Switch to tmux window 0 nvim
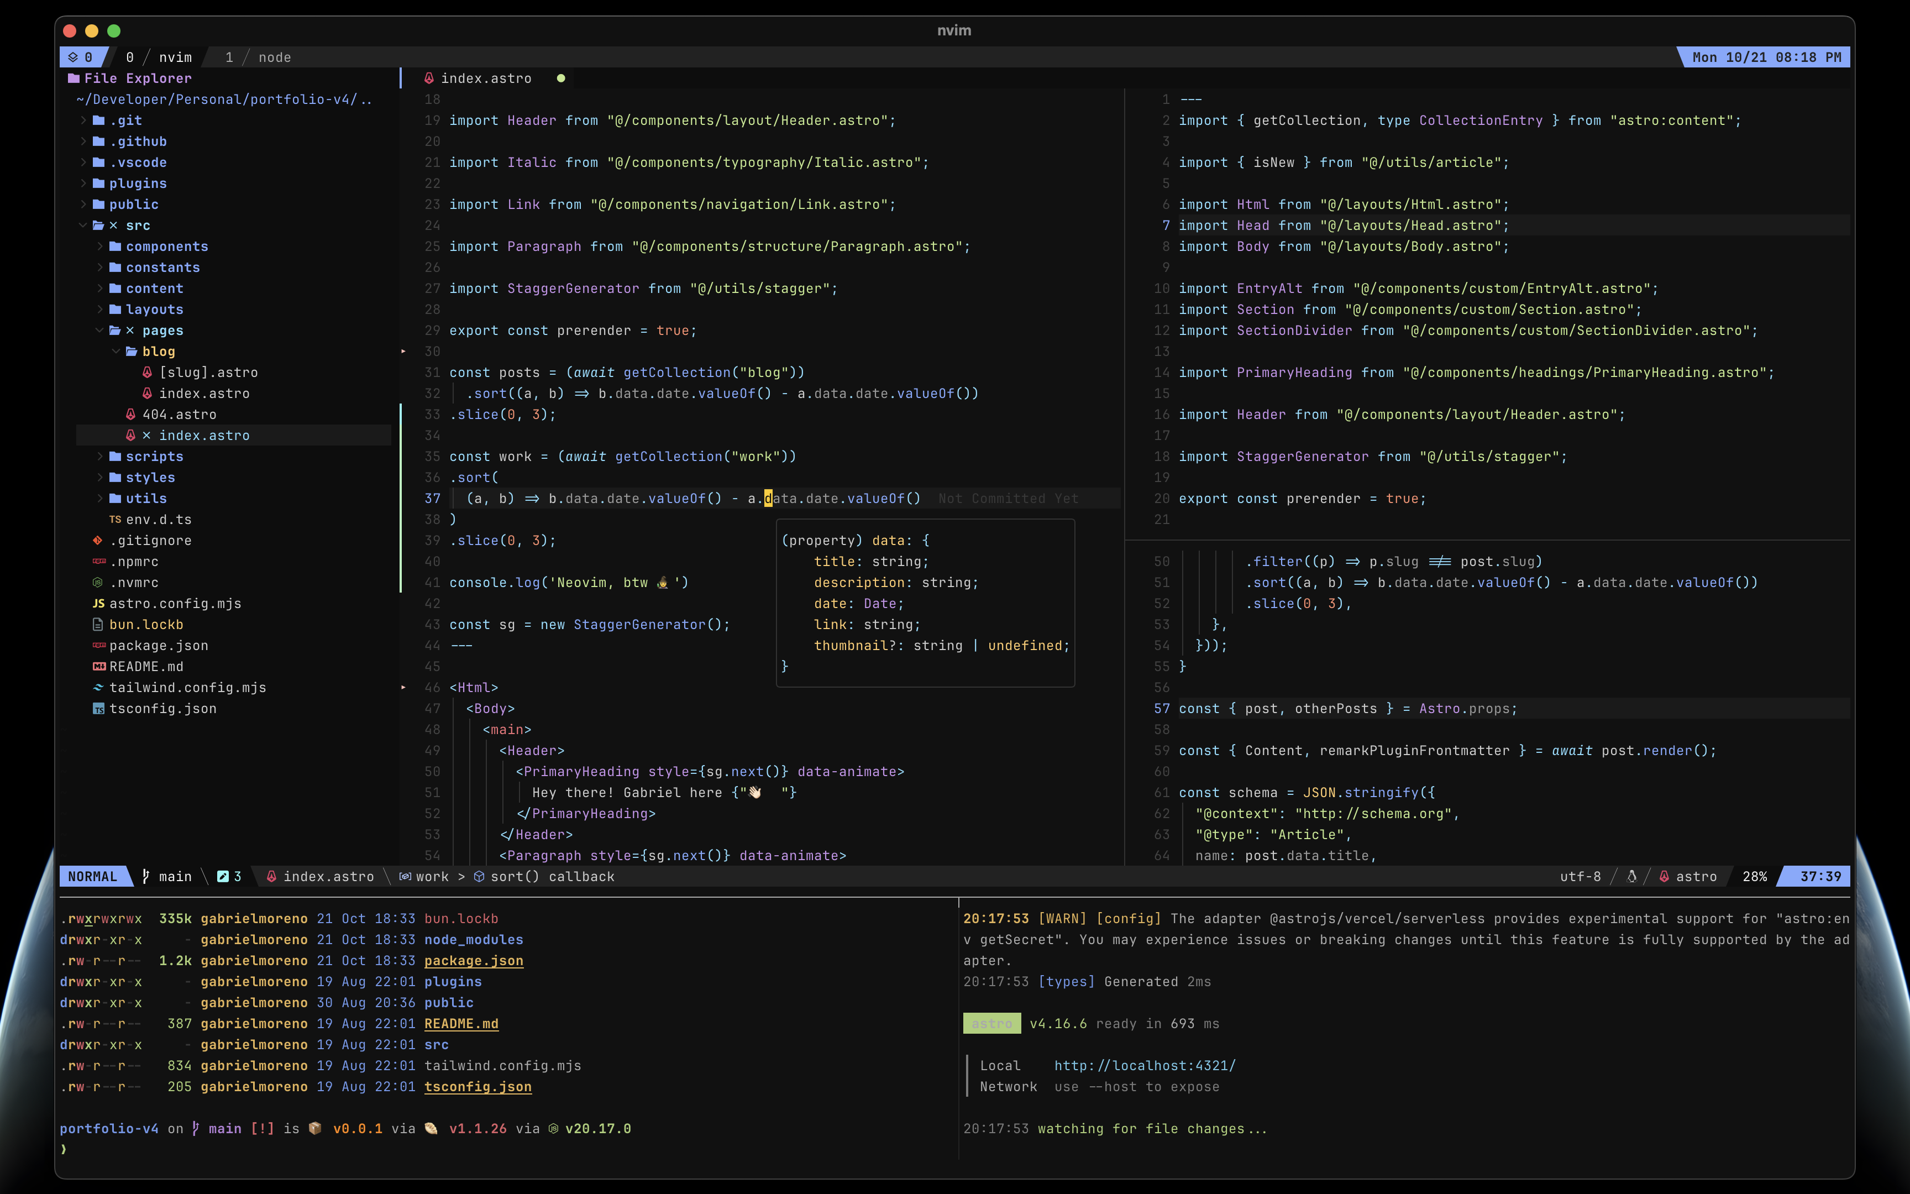 [159, 57]
